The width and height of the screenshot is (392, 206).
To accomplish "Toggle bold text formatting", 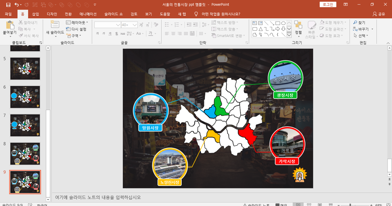I will tap(97, 33).
